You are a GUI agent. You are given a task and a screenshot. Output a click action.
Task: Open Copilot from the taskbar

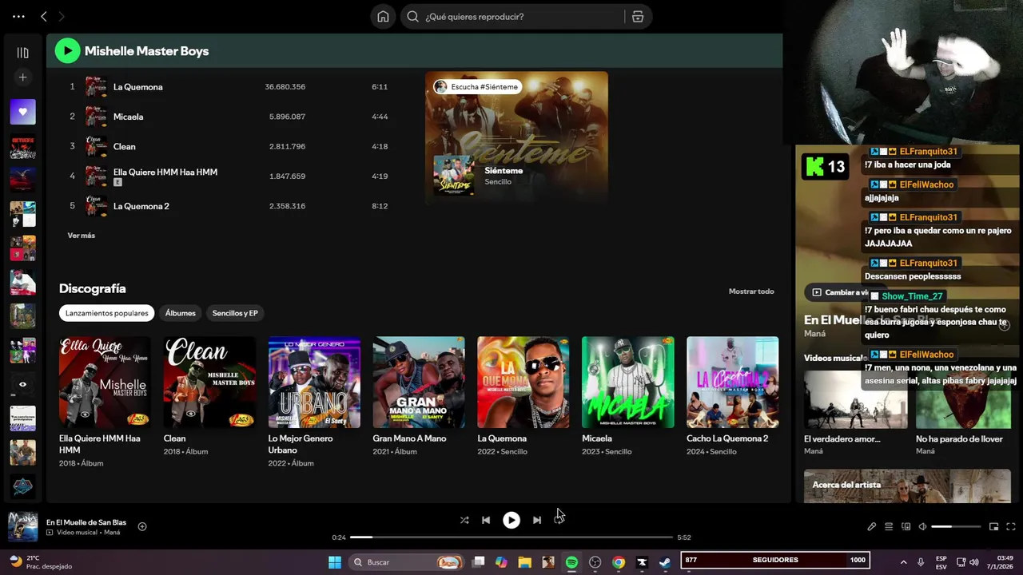[x=501, y=562]
